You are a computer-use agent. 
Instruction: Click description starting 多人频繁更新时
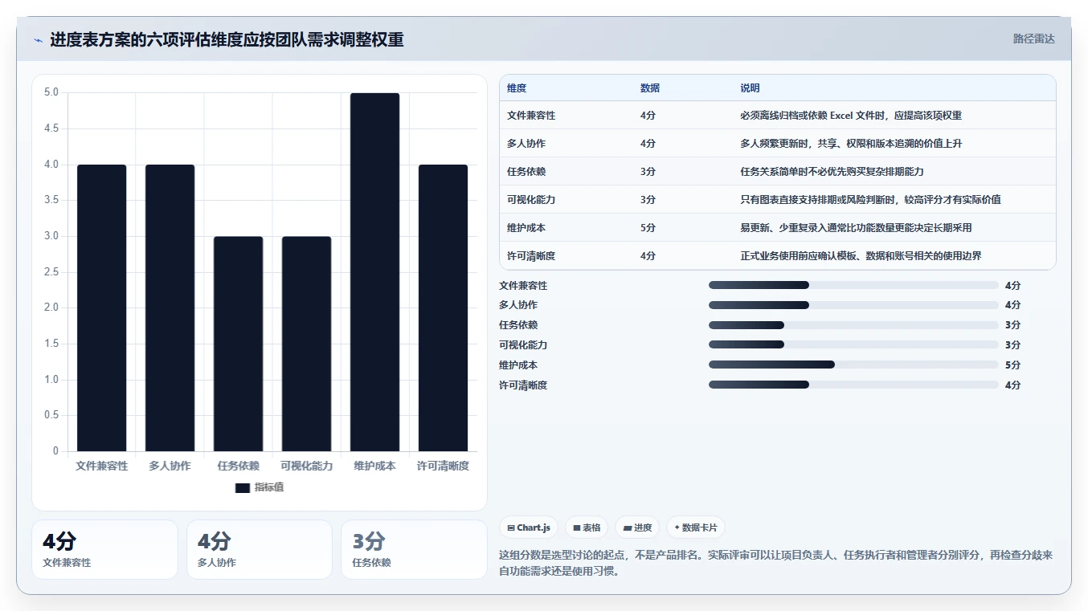coord(851,144)
